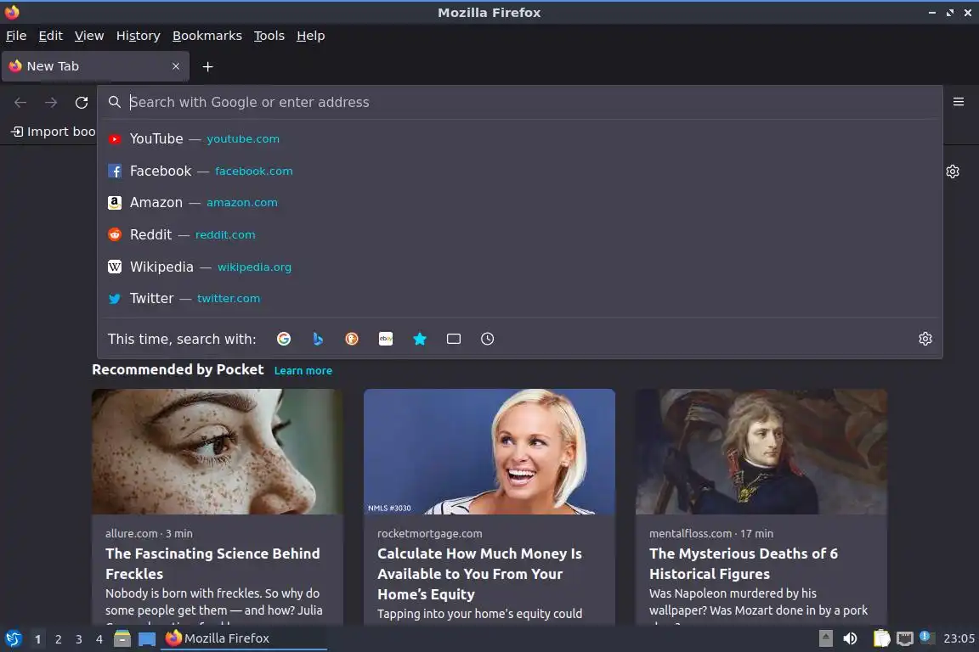
Task: Open the History menu
Action: 138,36
